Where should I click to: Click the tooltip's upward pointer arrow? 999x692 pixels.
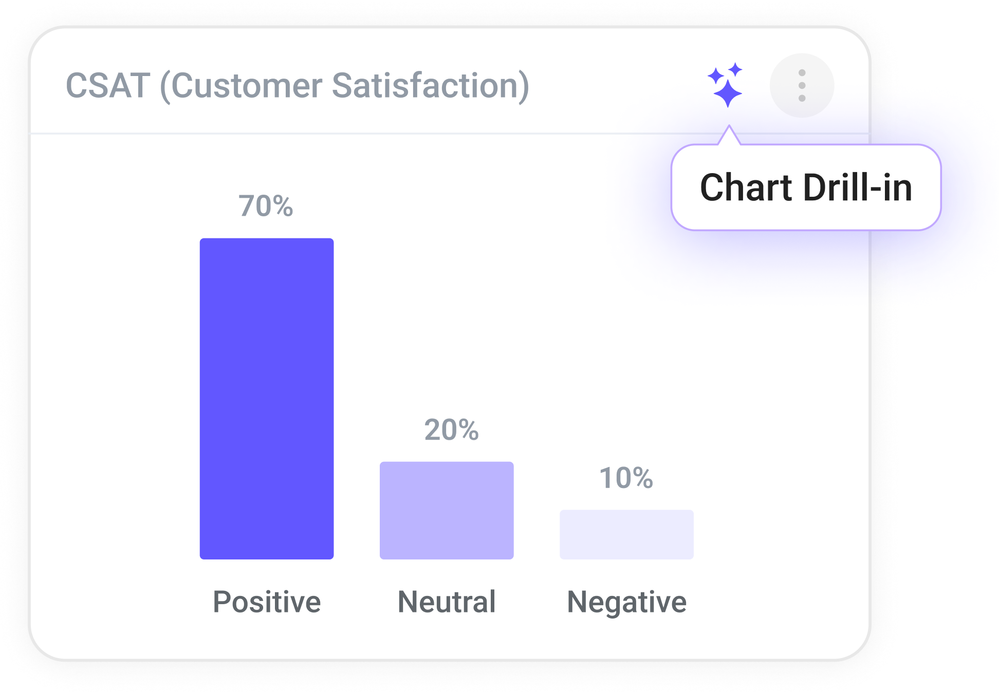tap(729, 136)
